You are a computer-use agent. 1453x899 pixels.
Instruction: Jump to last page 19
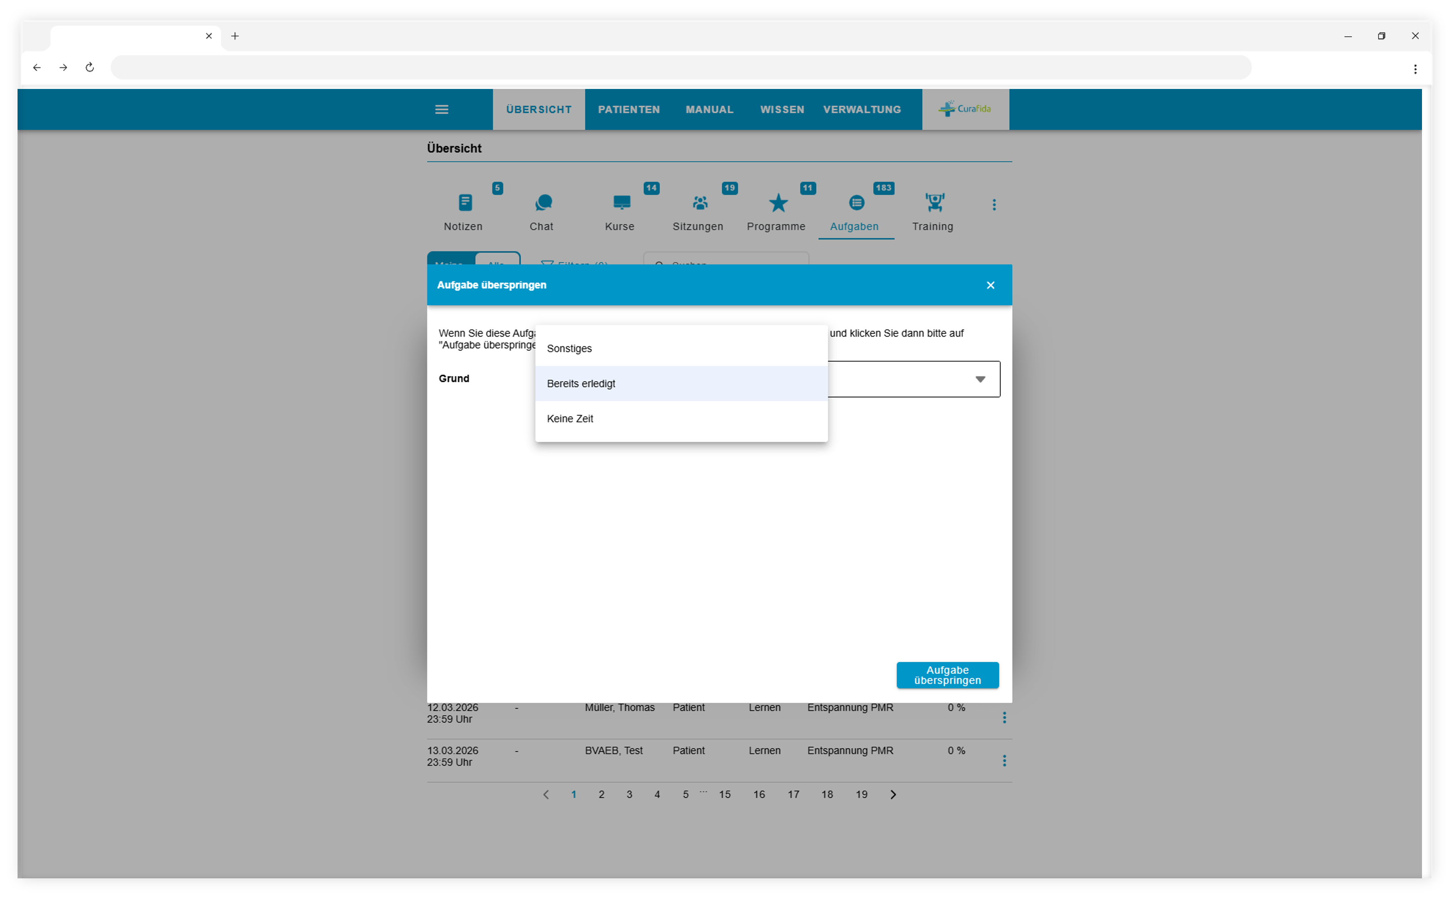click(x=861, y=794)
